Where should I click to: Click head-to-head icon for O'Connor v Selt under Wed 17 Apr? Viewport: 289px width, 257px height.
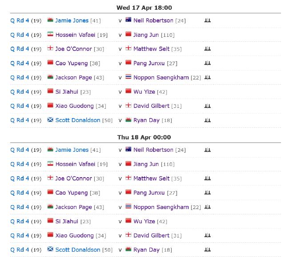[x=207, y=49]
